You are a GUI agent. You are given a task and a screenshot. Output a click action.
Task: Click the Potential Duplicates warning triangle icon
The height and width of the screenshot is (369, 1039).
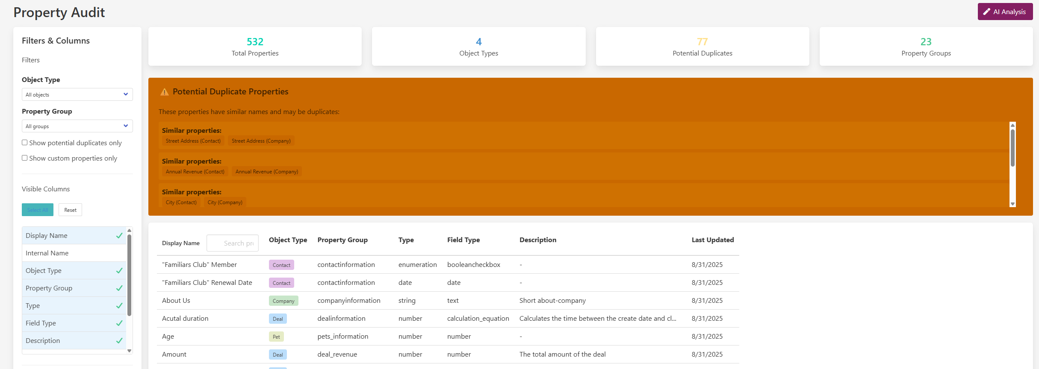click(x=164, y=92)
